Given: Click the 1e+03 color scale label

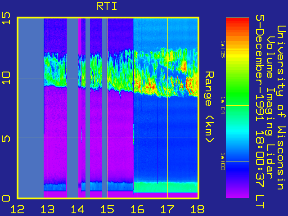Looking at the screenshot, I should (222, 162).
